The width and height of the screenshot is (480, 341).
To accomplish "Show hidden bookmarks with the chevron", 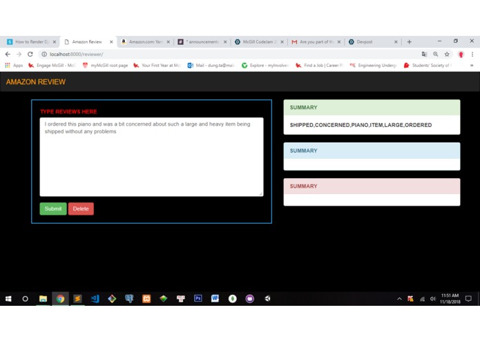I will (x=472, y=65).
